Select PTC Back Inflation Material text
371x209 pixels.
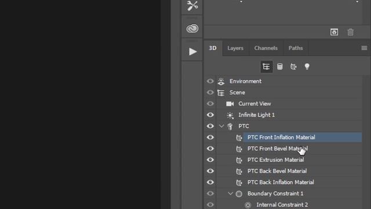tap(281, 182)
